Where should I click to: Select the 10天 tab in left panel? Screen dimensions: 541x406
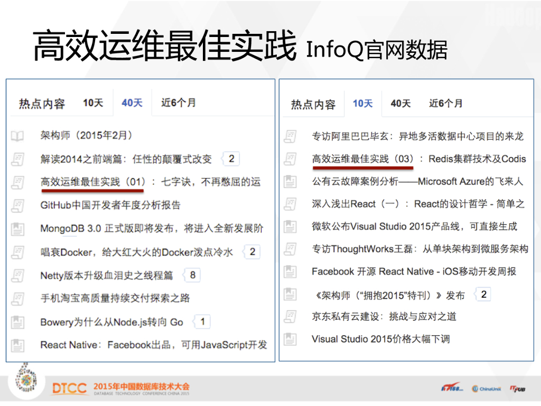click(x=93, y=103)
